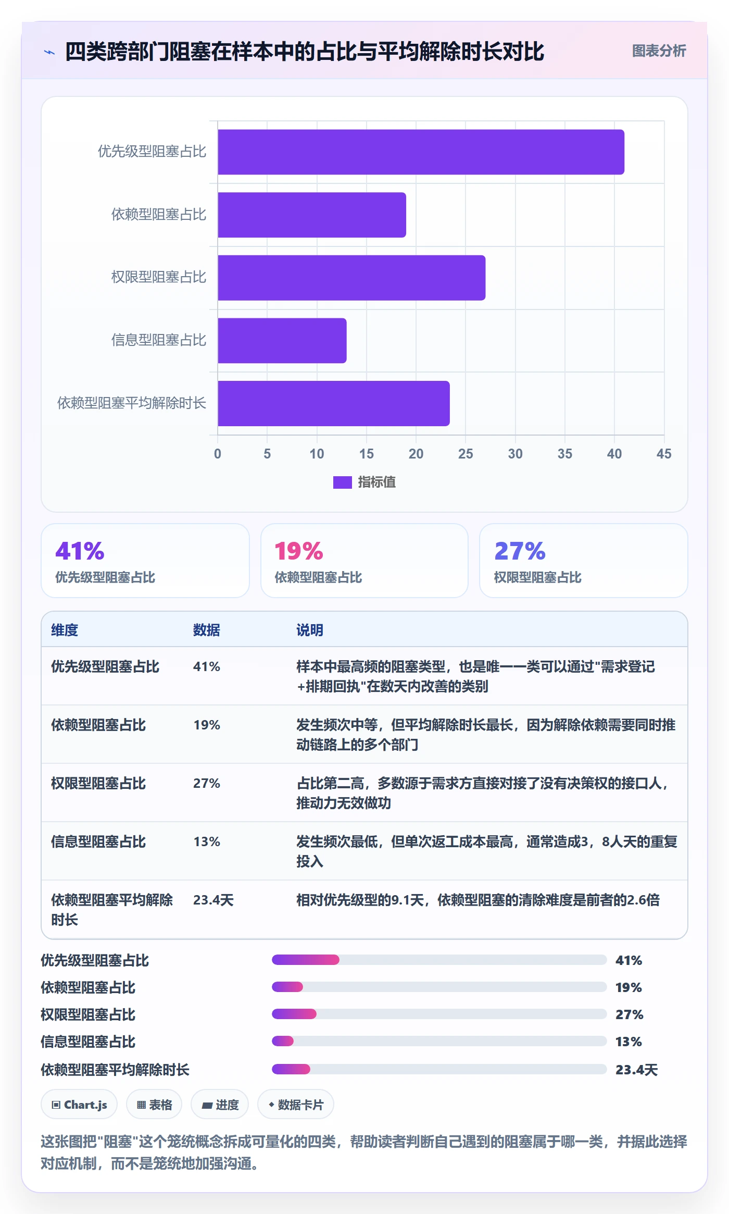Viewport: 729px width, 1214px height.
Task: Click the 信息型阻塞占比 bar in chart
Action: tap(282, 340)
